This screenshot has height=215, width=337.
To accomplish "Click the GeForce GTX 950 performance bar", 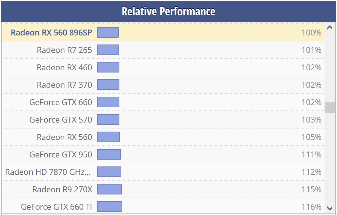I will point(109,154).
